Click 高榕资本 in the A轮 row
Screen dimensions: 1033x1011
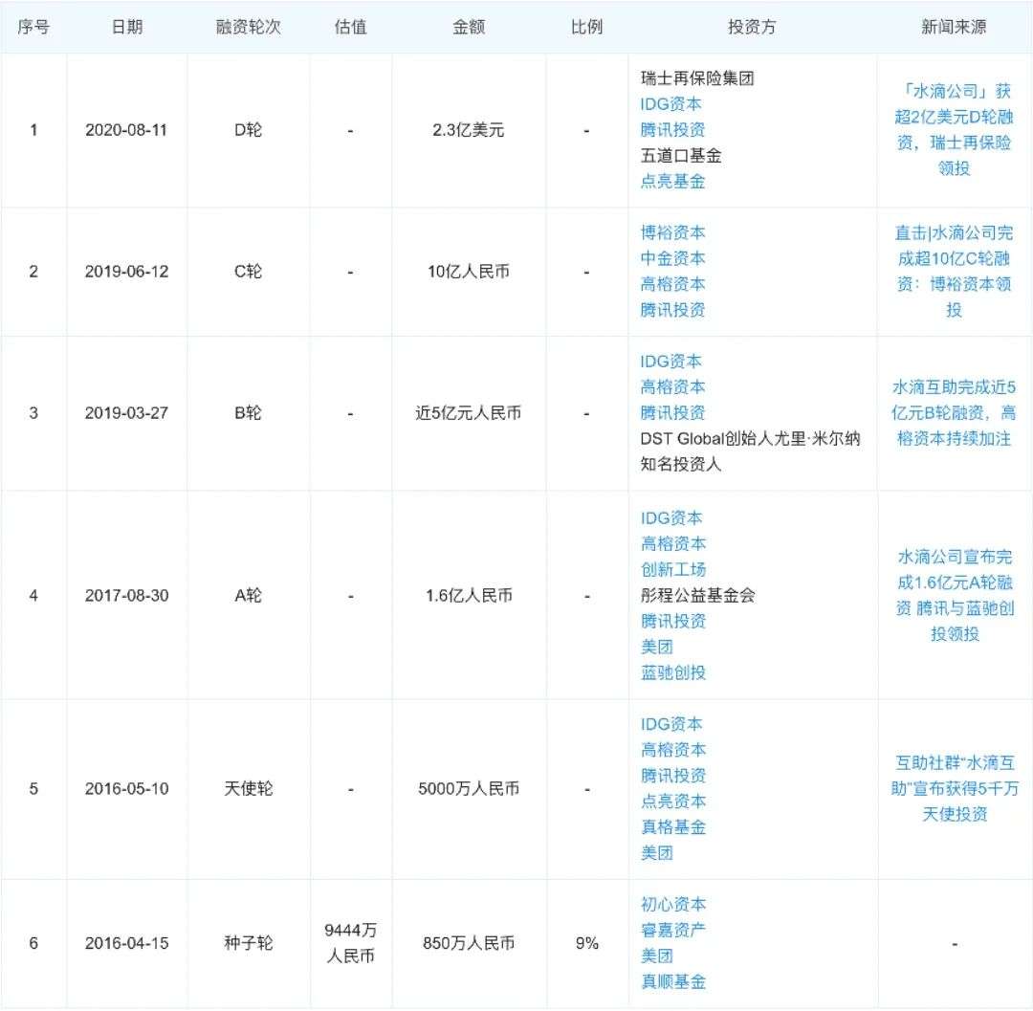pyautogui.click(x=672, y=544)
